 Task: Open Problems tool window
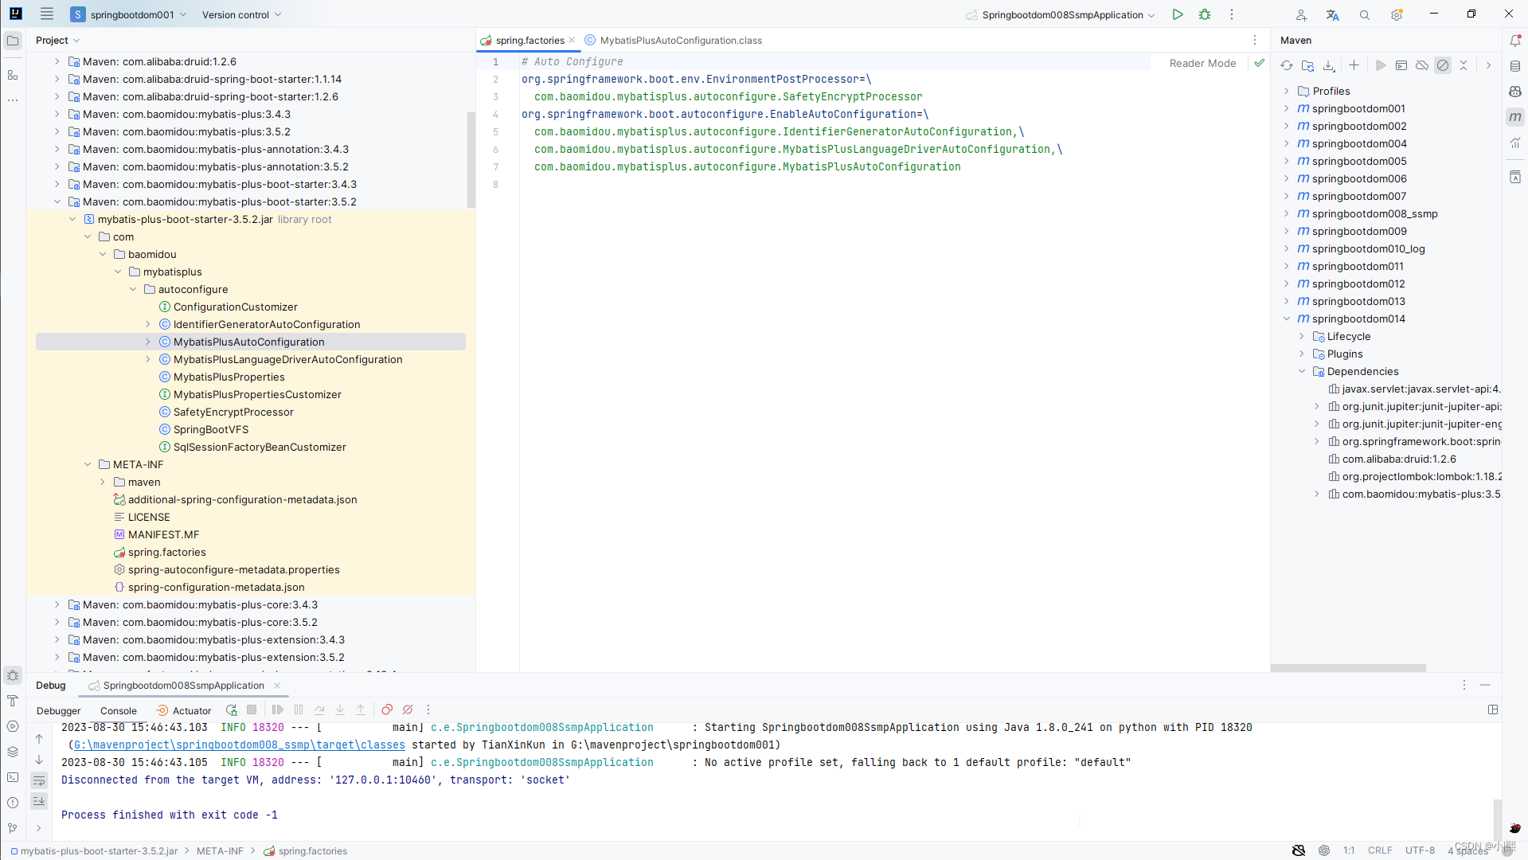point(13,803)
